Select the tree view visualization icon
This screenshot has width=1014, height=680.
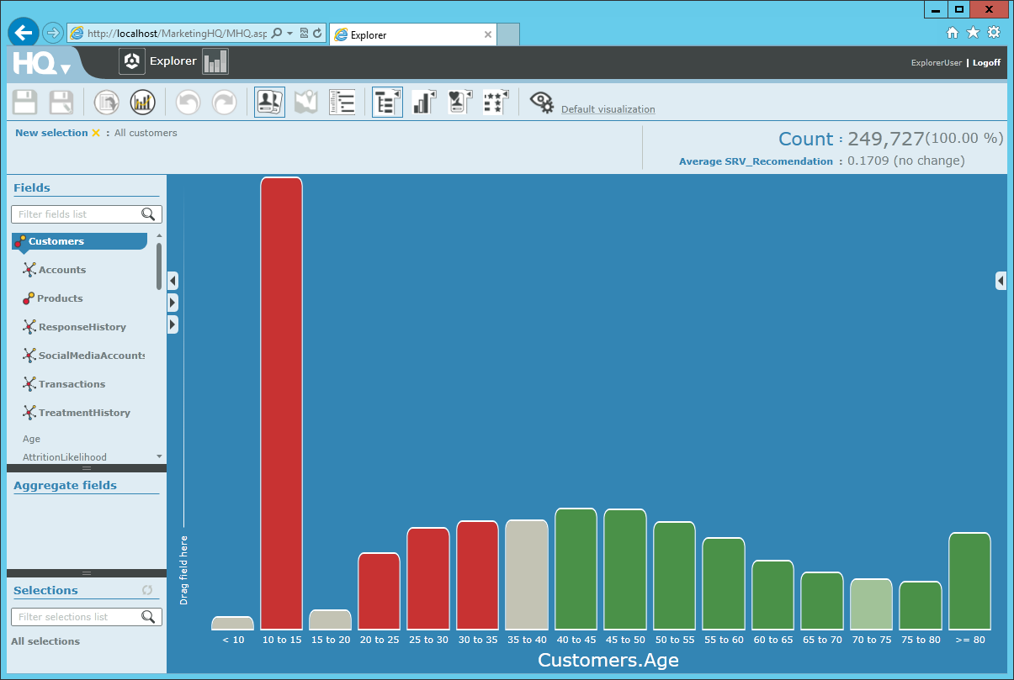pos(387,101)
